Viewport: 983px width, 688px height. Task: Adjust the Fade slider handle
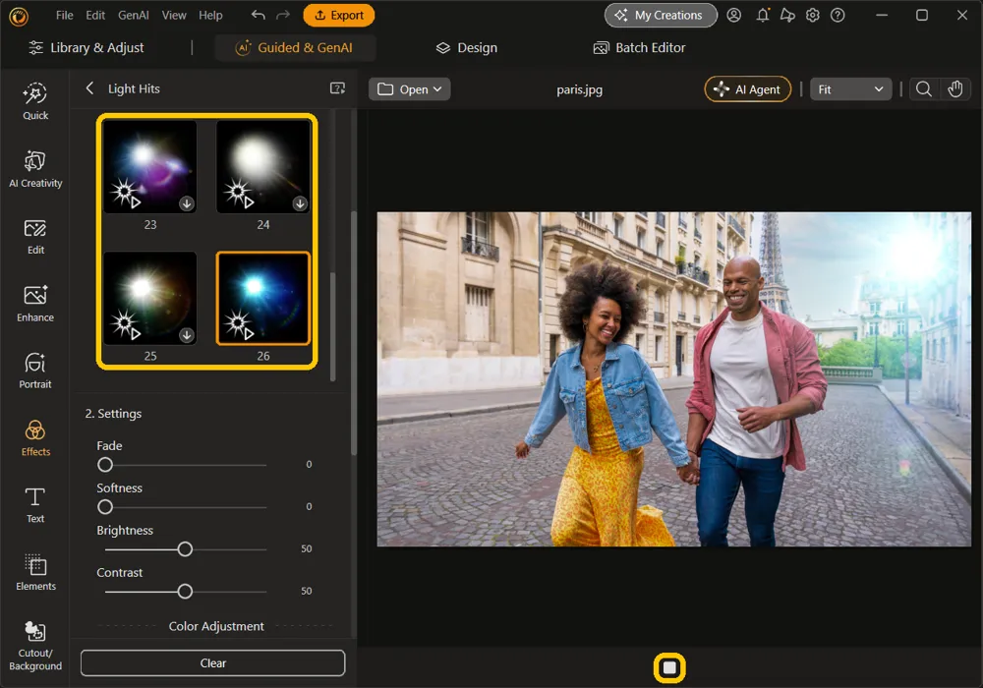tap(105, 464)
